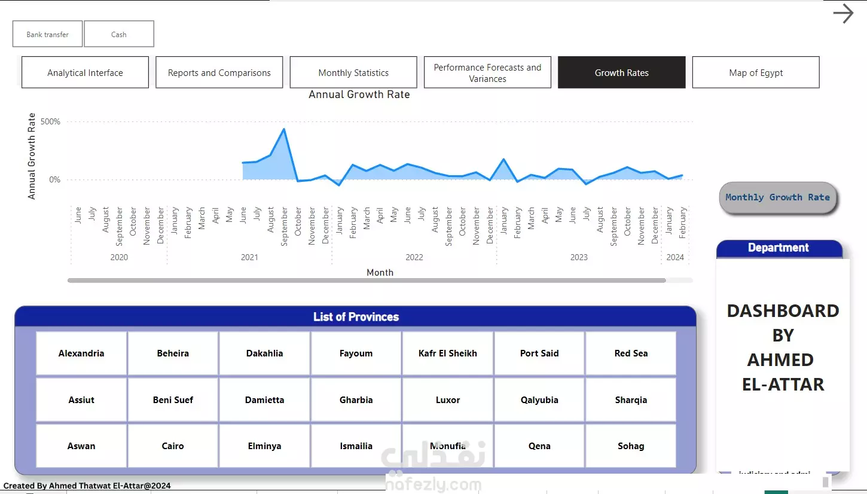Choose the Luxor province tile
This screenshot has width=867, height=494.
(448, 400)
